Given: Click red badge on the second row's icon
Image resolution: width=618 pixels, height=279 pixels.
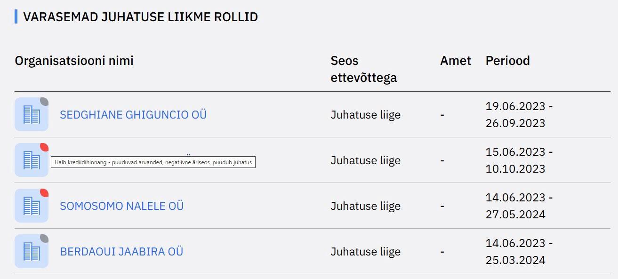Looking at the screenshot, I should pyautogui.click(x=44, y=147).
